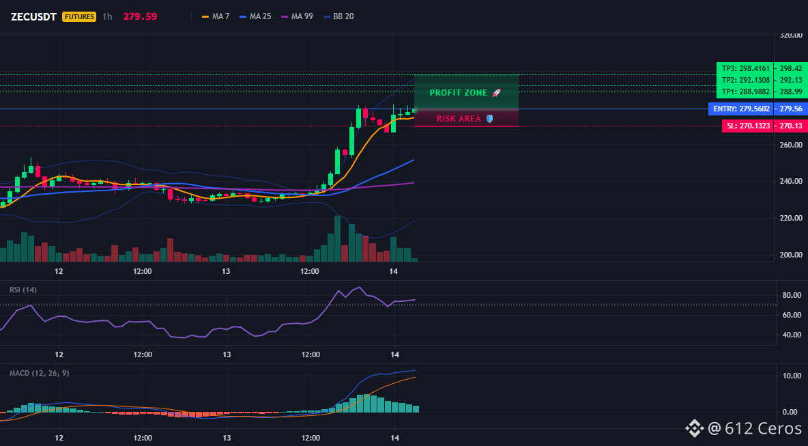Click the ENTRY: 279.5602 label
The width and height of the screenshot is (808, 446).
(x=742, y=109)
